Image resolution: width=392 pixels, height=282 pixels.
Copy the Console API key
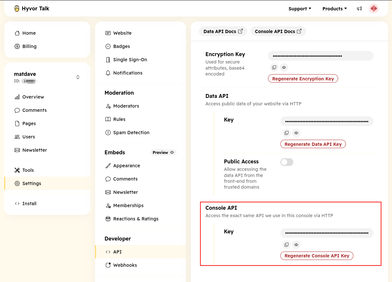287,245
